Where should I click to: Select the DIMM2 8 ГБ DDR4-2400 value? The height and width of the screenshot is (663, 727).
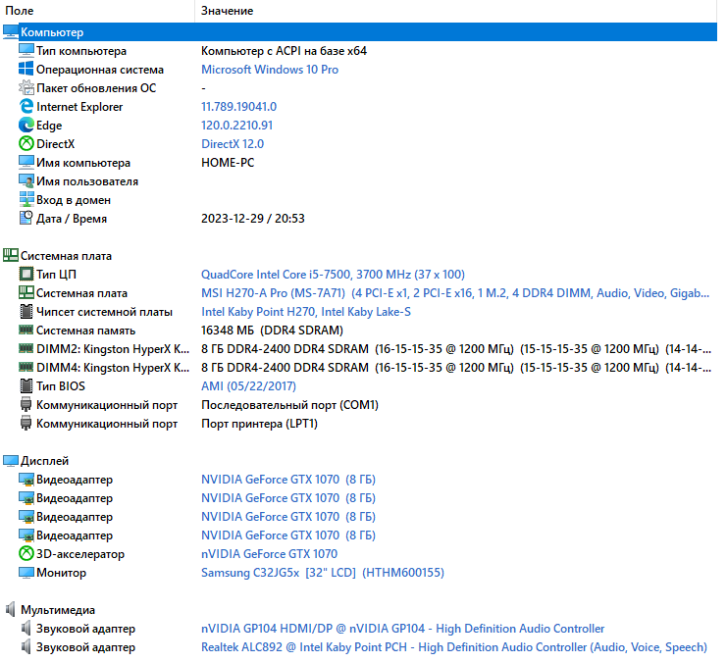(456, 348)
